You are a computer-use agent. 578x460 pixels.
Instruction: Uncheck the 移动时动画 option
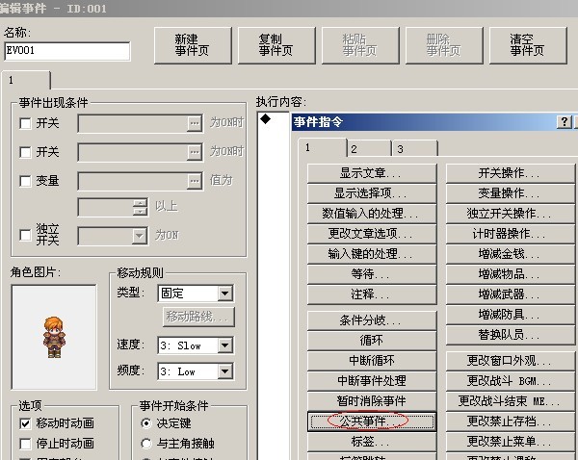(25, 423)
